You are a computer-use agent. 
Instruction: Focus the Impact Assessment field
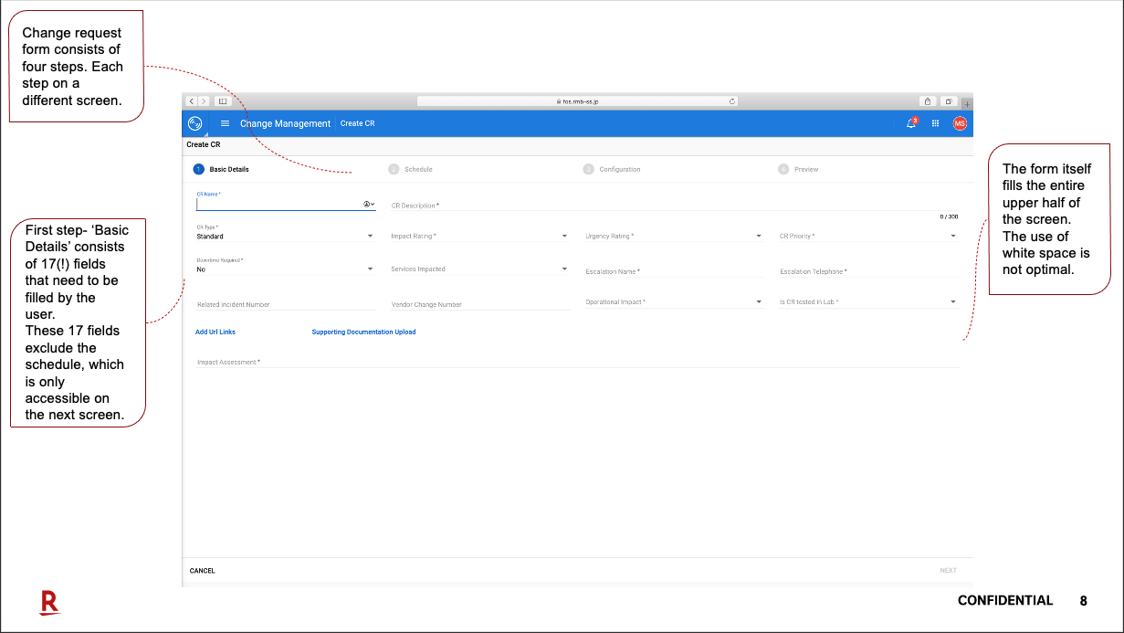pos(577,362)
